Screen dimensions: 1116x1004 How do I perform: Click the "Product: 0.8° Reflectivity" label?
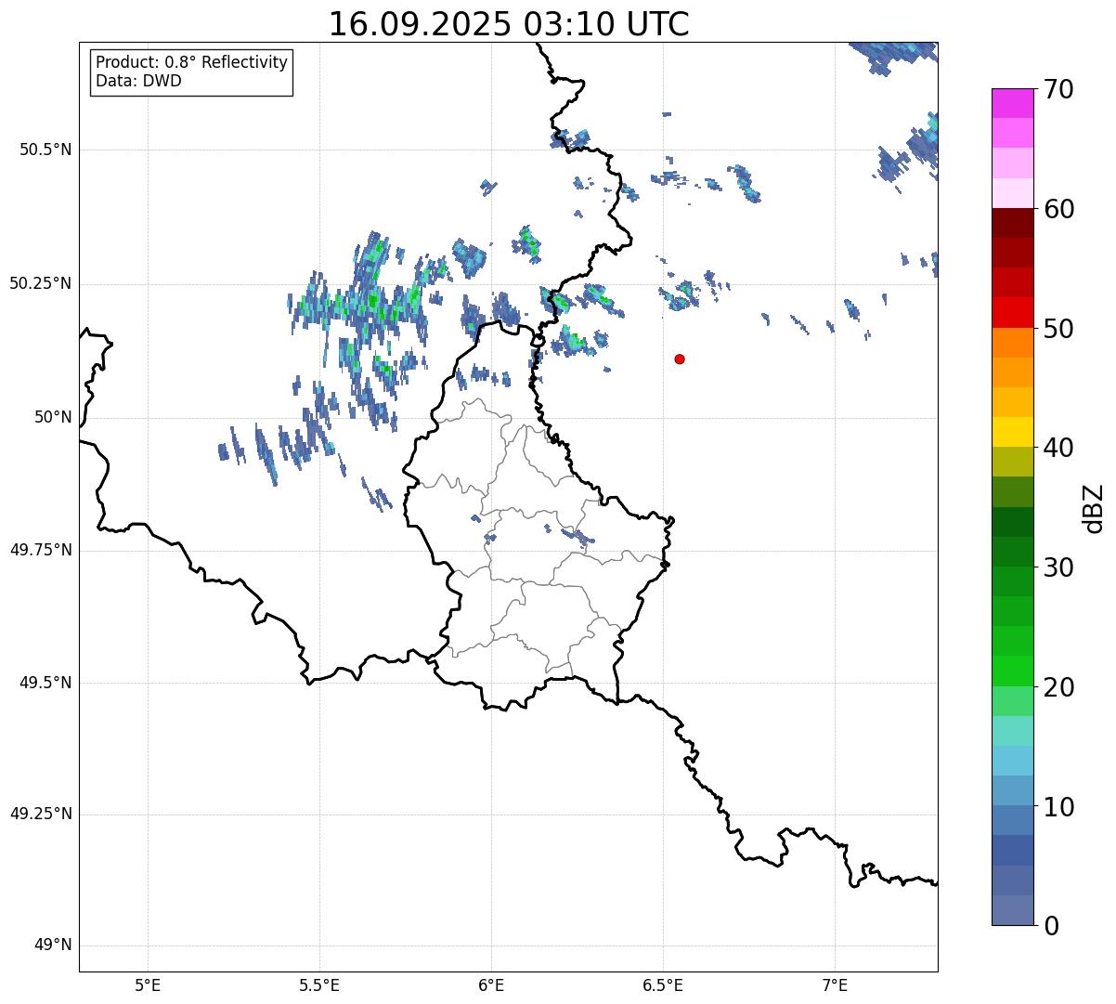point(192,62)
